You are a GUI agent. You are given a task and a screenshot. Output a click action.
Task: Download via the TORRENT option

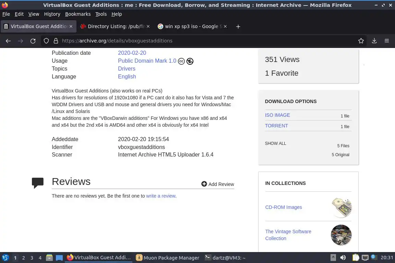pyautogui.click(x=276, y=126)
